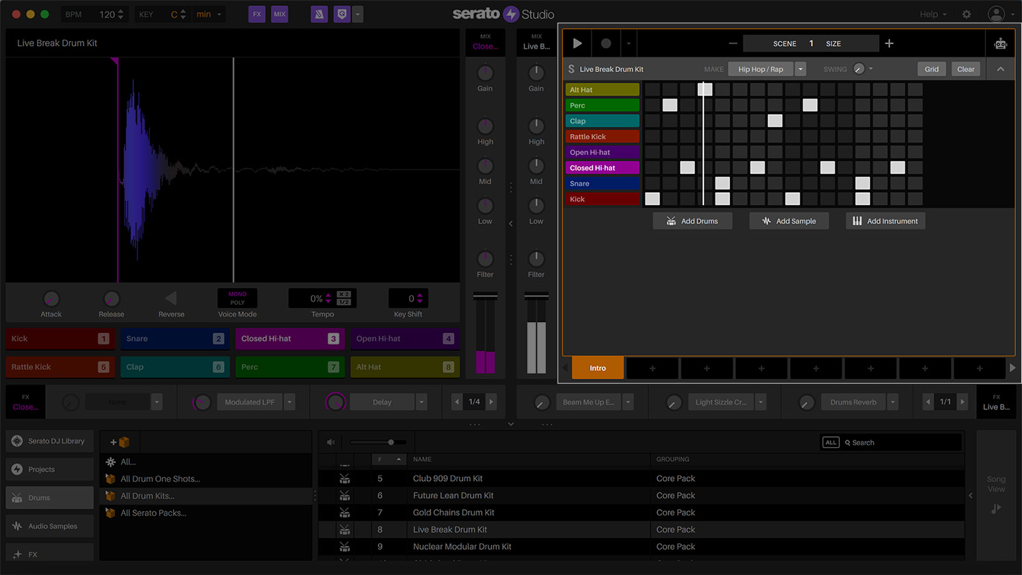Click the Drums tab icon in sidebar

click(x=17, y=498)
